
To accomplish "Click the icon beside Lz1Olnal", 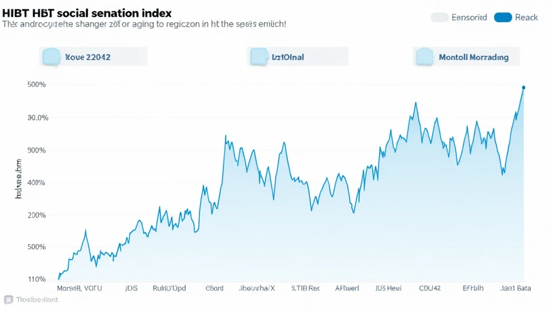I will 259,56.
